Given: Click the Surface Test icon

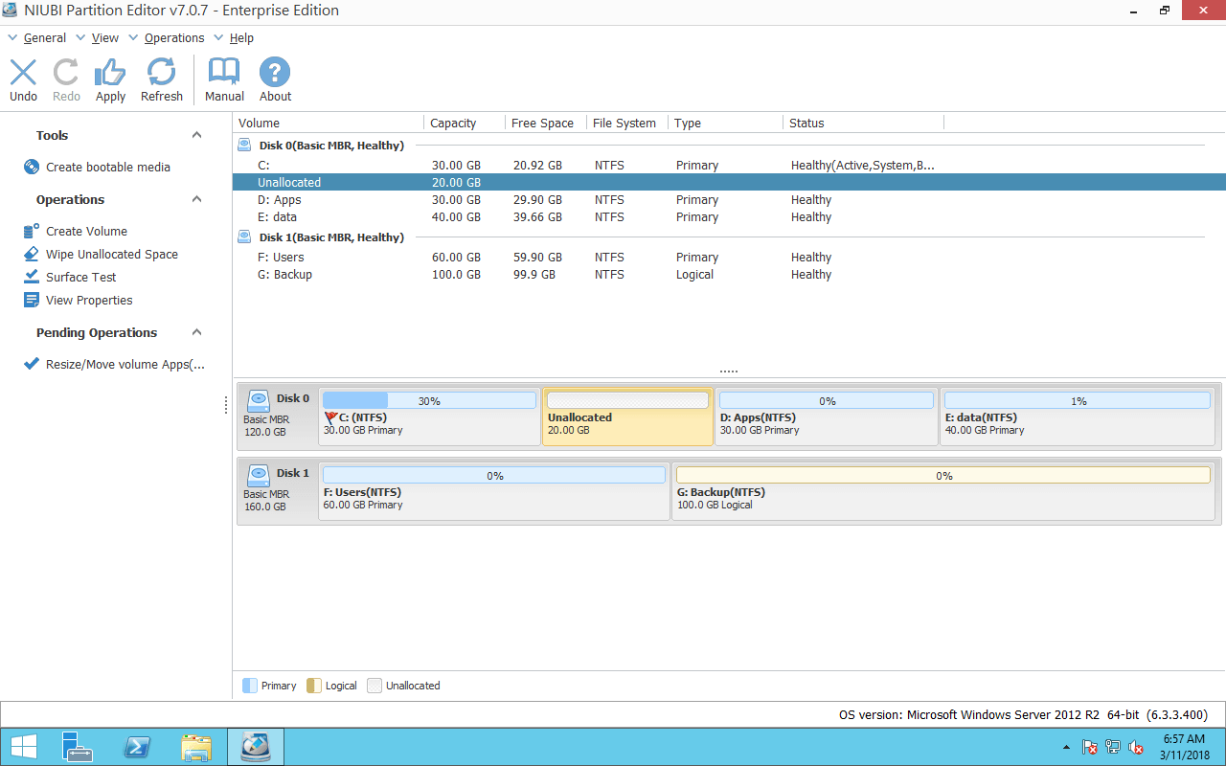Looking at the screenshot, I should [x=32, y=277].
